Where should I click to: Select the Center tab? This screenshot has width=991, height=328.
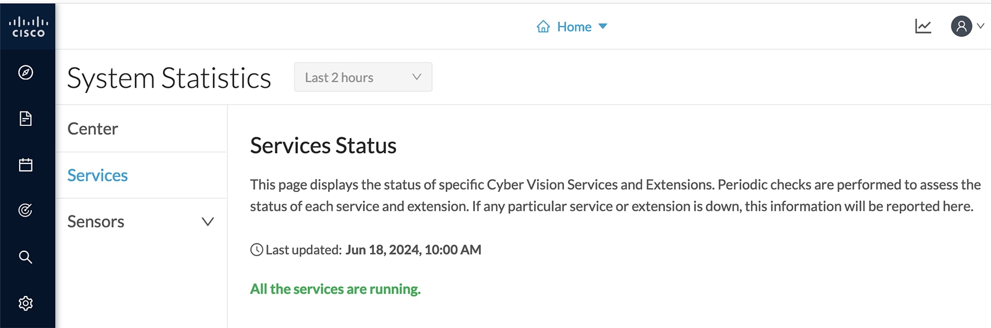93,129
